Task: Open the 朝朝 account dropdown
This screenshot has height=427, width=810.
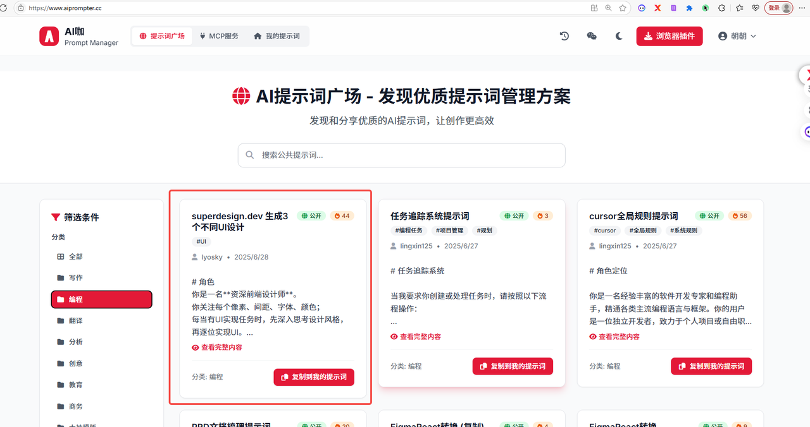Action: 737,36
